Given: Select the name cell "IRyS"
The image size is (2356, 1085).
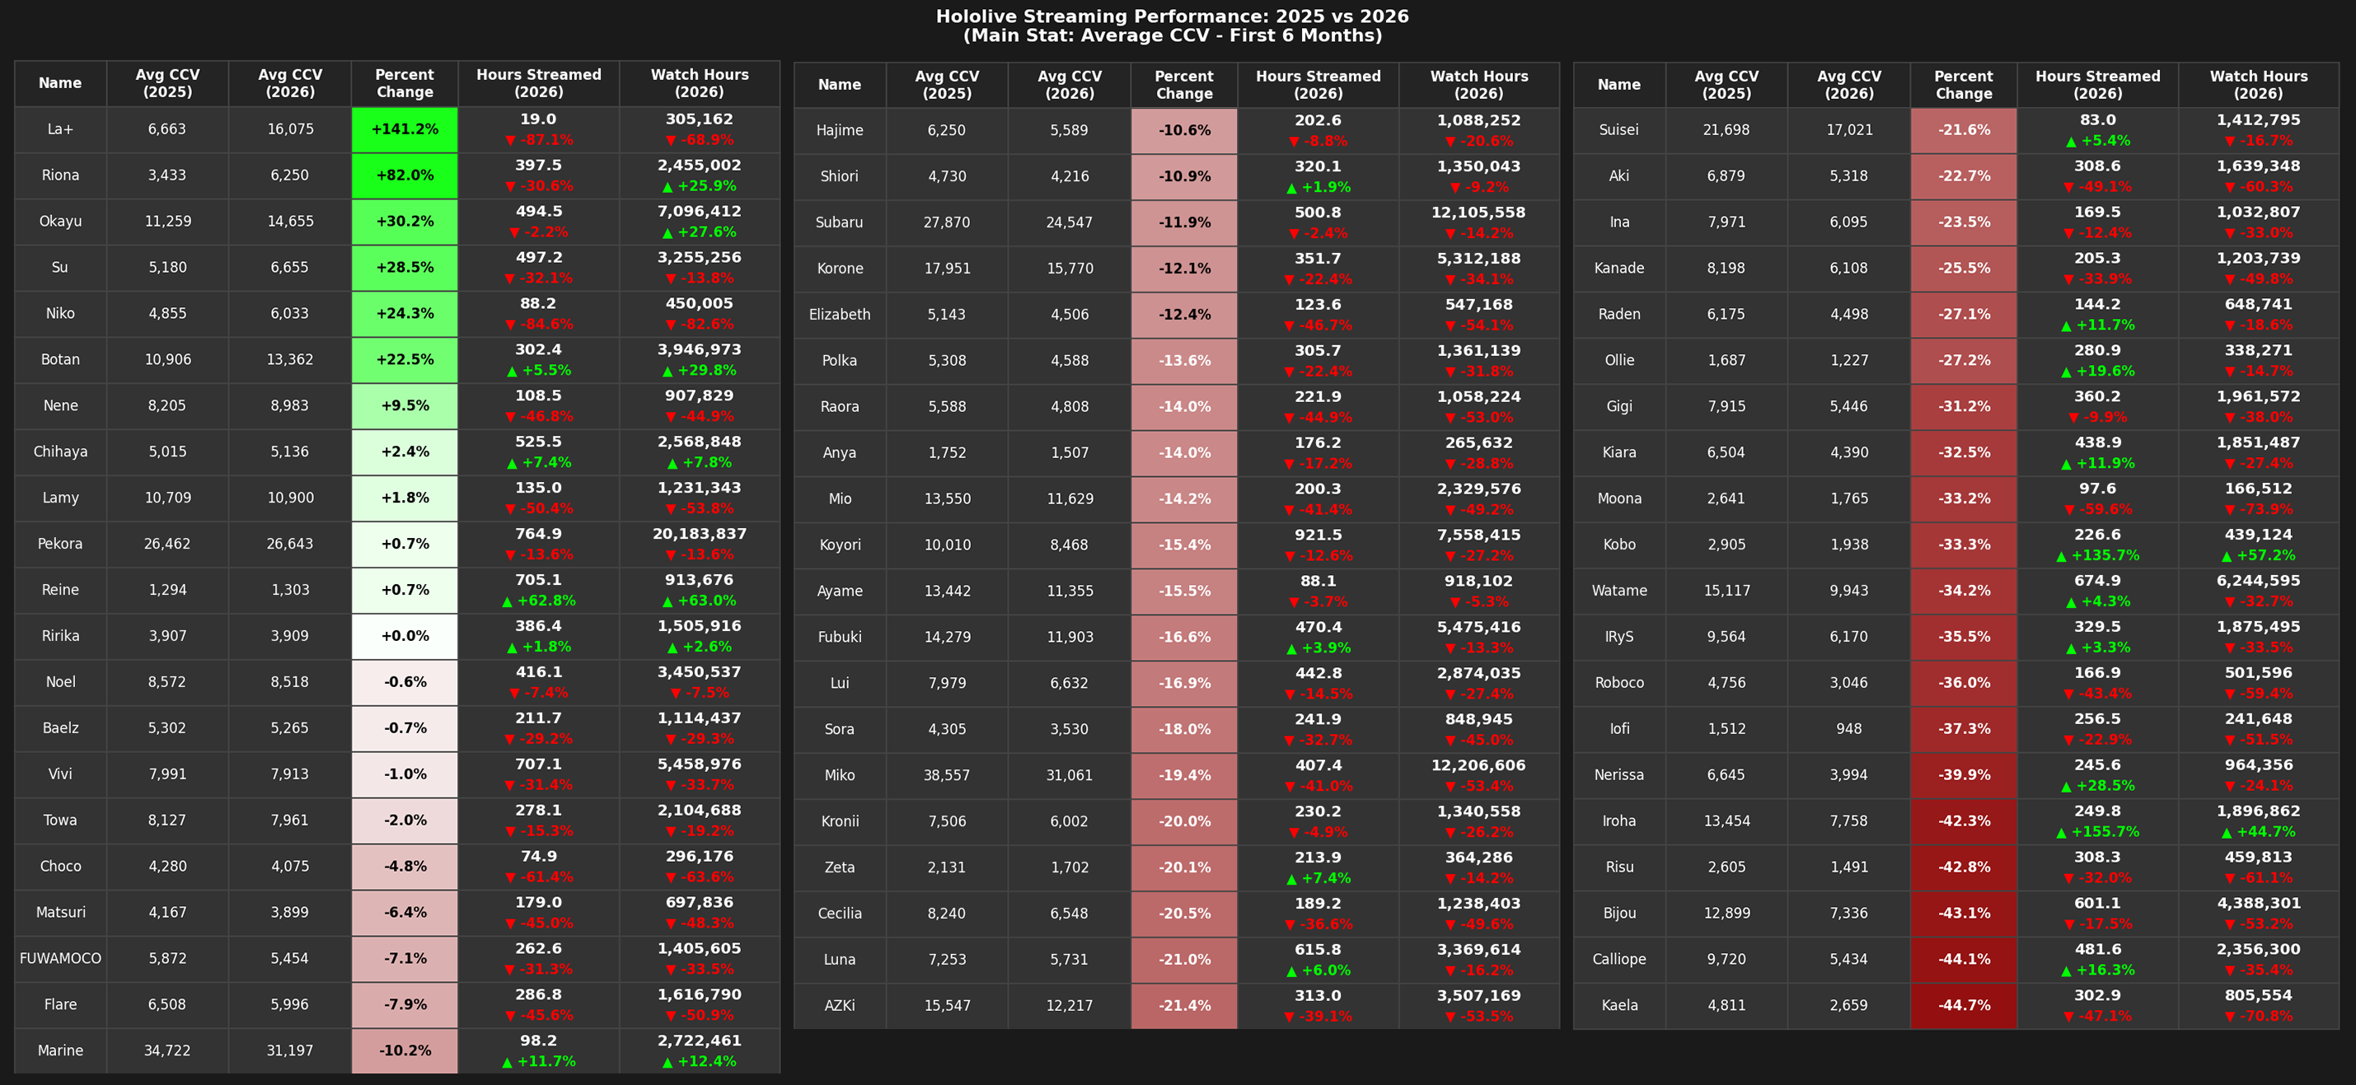Looking at the screenshot, I should [x=1618, y=637].
